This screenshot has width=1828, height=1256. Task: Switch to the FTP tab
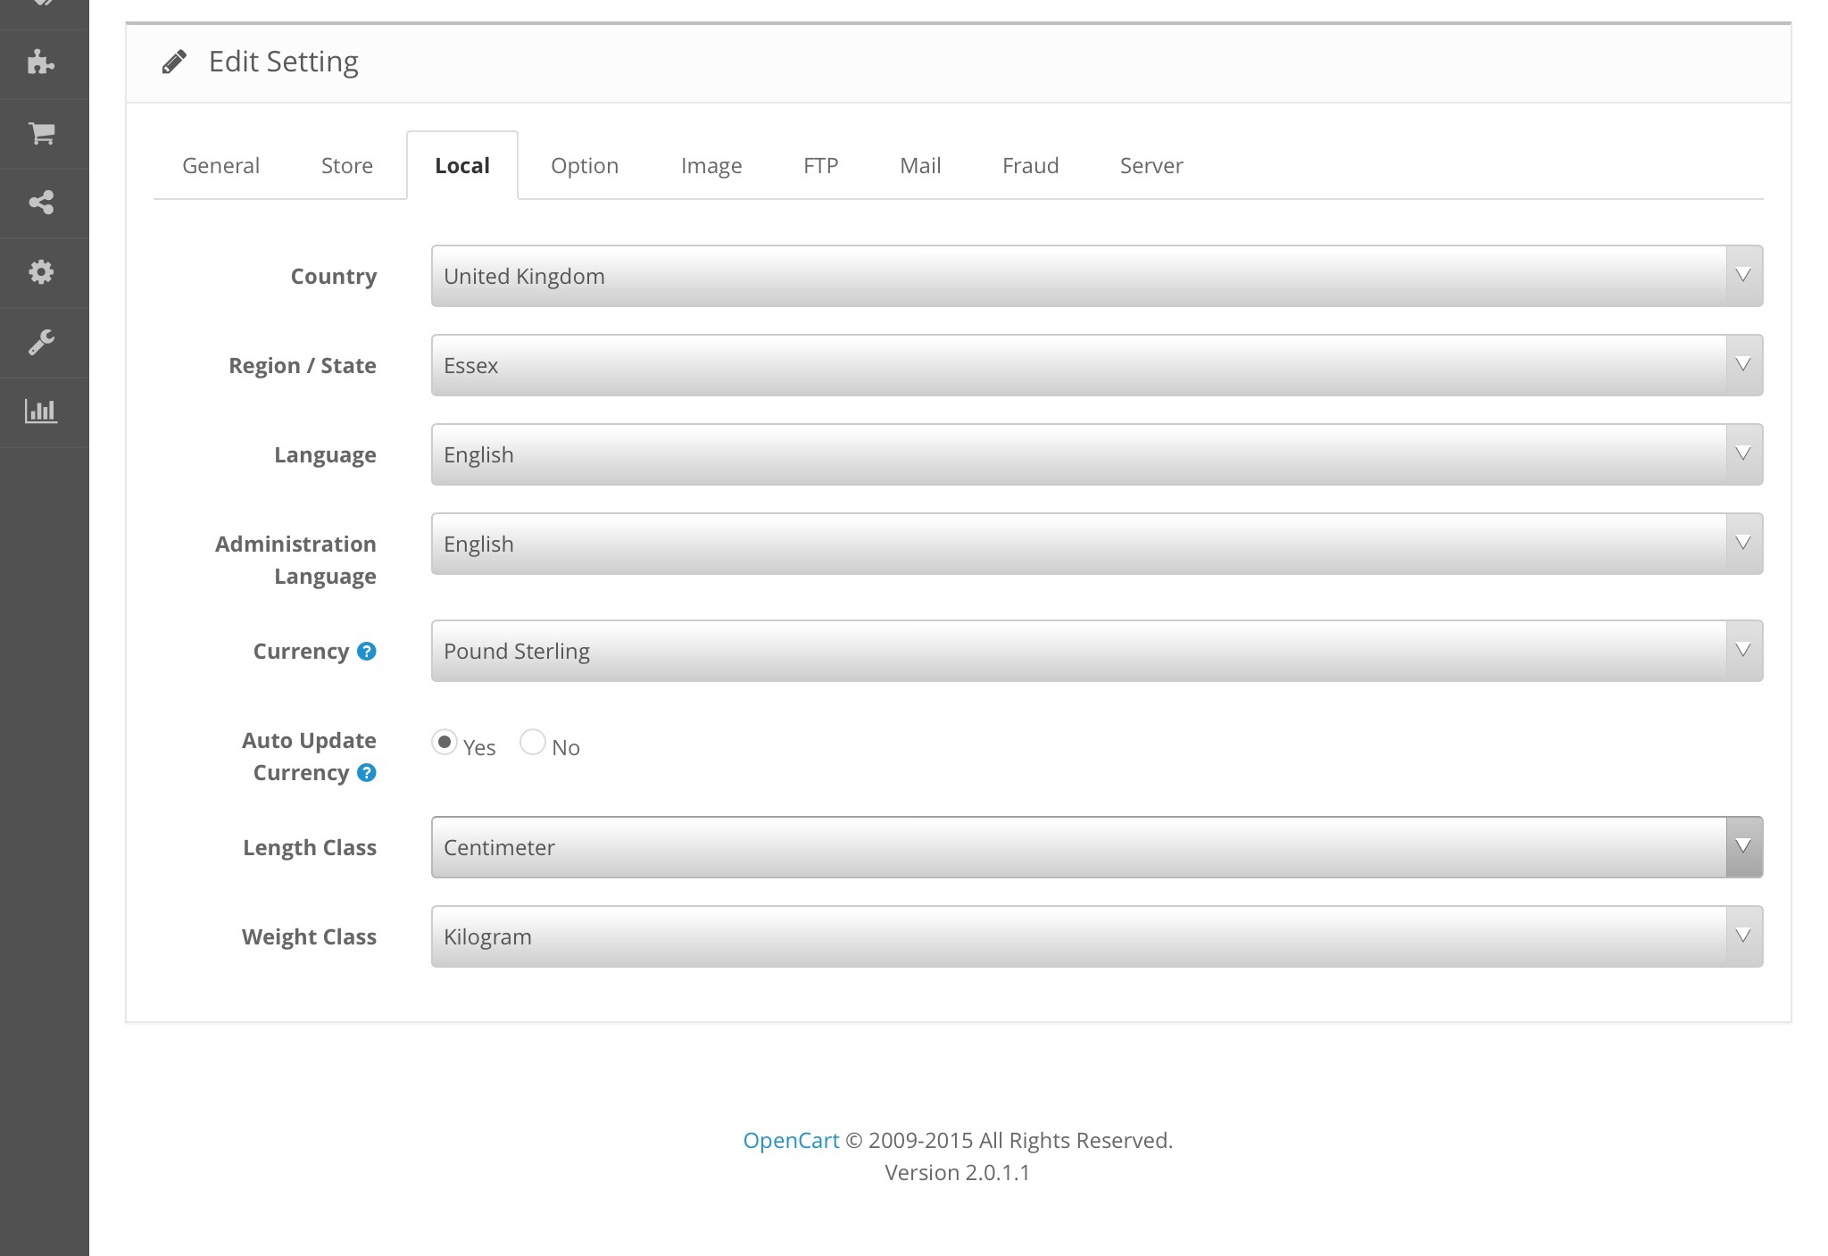tap(821, 166)
